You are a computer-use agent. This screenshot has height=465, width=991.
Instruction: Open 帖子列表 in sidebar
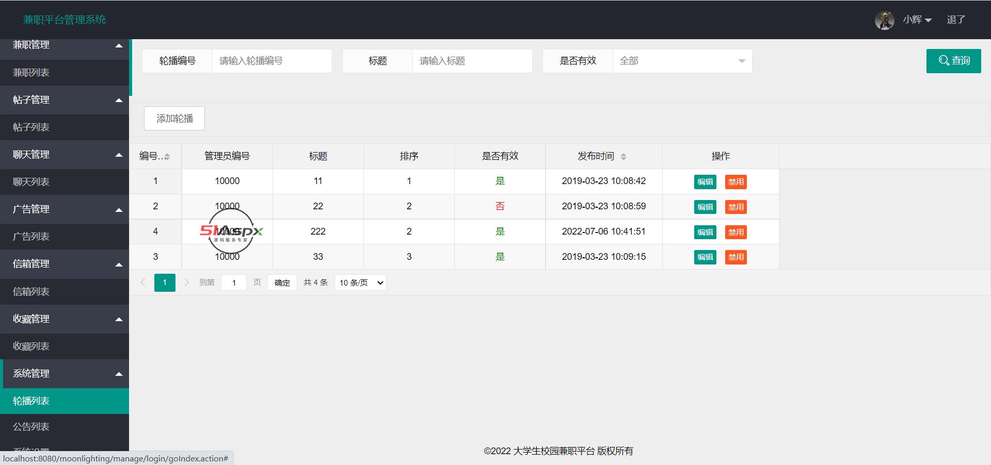65,127
